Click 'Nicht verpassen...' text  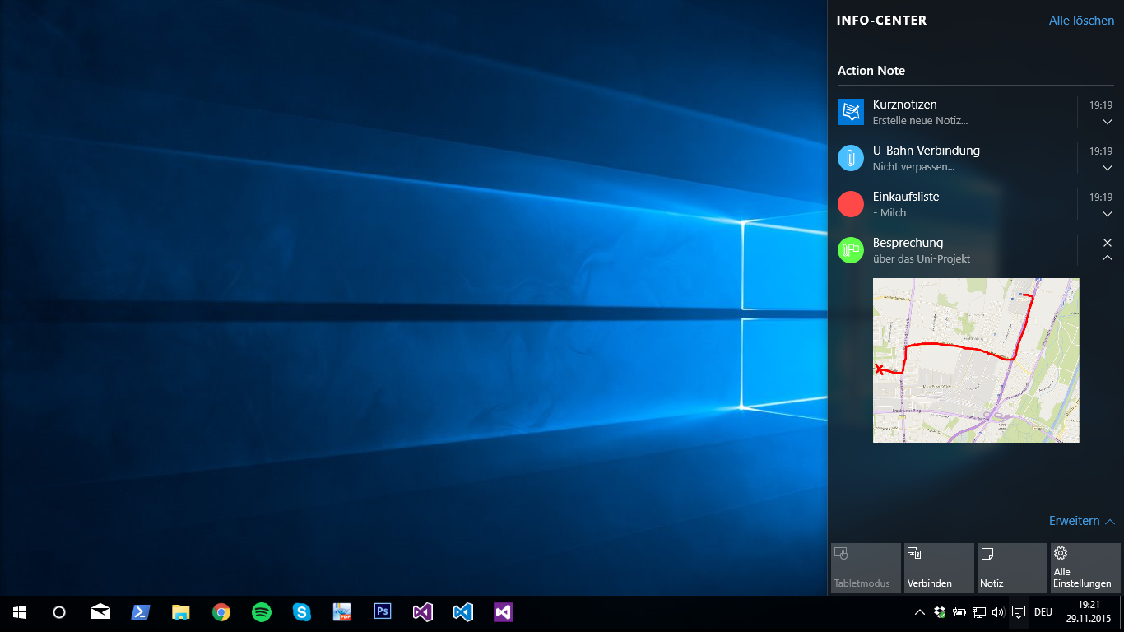pyautogui.click(x=913, y=166)
